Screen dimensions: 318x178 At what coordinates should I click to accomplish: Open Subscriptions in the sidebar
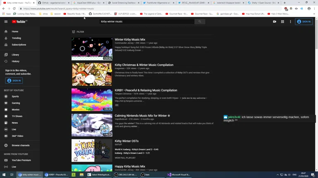[20, 44]
